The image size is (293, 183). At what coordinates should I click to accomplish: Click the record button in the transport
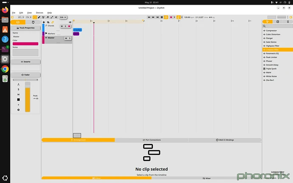tap(171, 17)
